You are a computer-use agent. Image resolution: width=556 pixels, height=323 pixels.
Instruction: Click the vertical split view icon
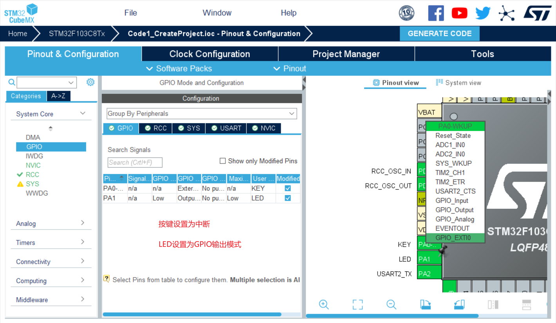[x=493, y=304]
